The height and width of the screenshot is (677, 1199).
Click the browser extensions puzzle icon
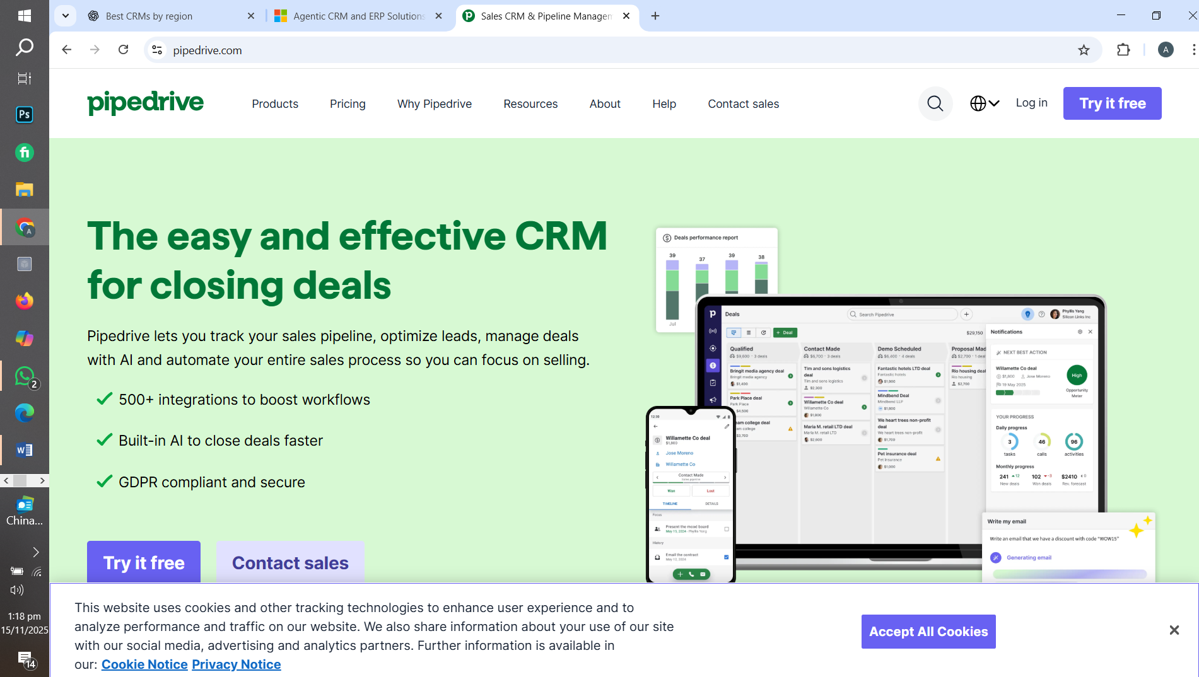[1124, 50]
